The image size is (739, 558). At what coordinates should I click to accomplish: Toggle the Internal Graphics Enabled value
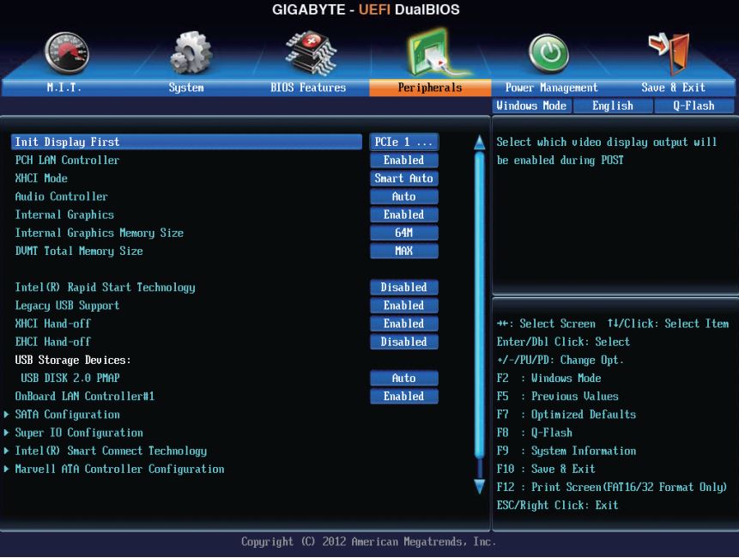click(x=404, y=215)
